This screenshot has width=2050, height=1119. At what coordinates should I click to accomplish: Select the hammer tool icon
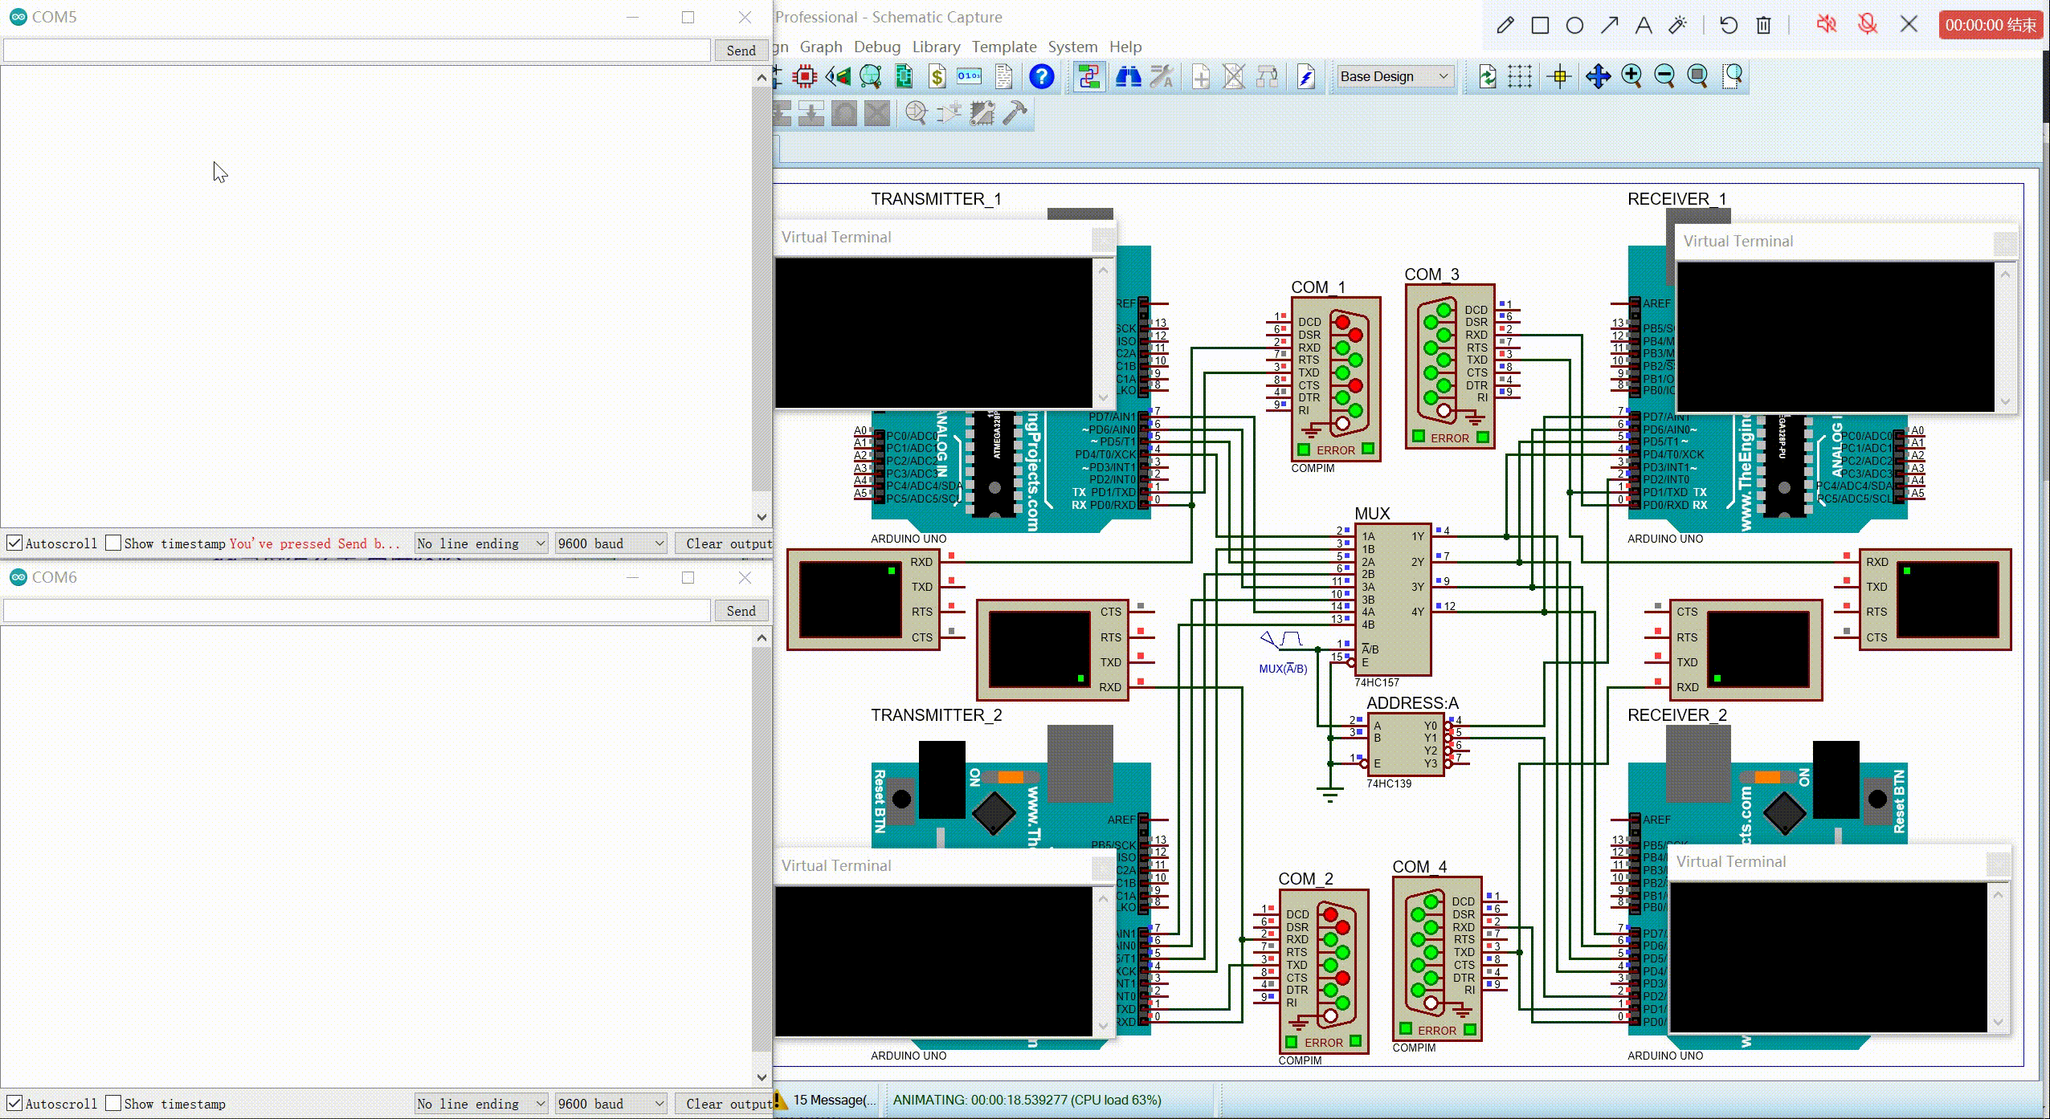click(x=1015, y=112)
